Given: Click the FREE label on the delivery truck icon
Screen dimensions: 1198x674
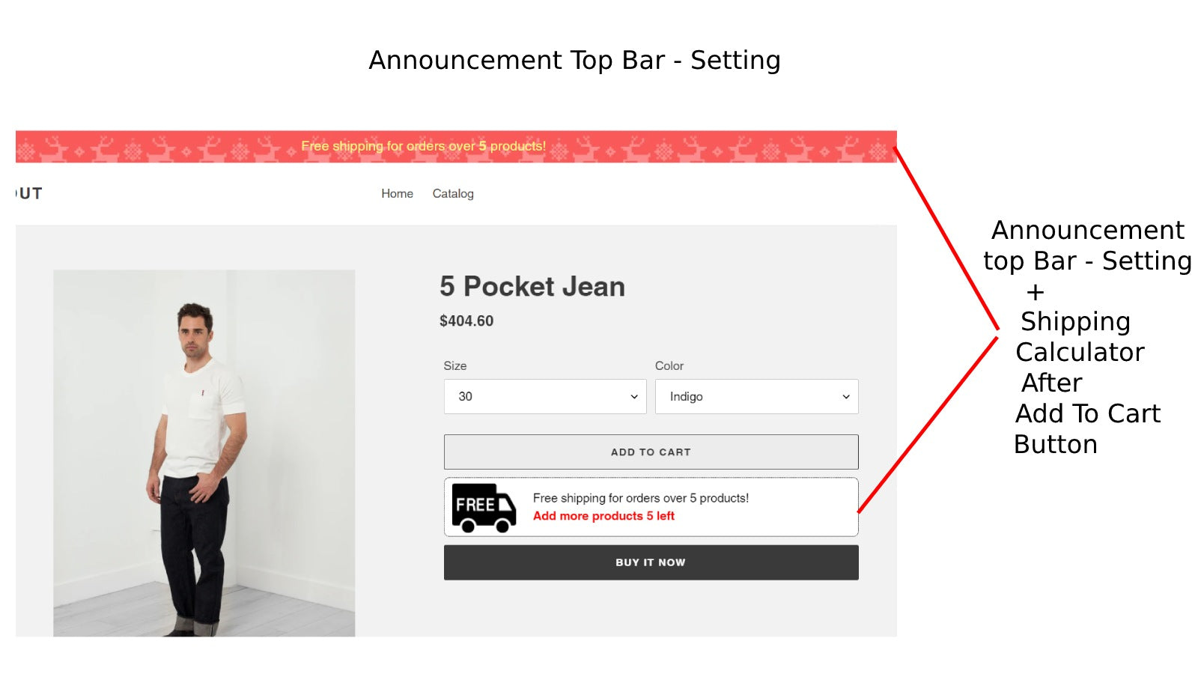Looking at the screenshot, I should point(475,503).
